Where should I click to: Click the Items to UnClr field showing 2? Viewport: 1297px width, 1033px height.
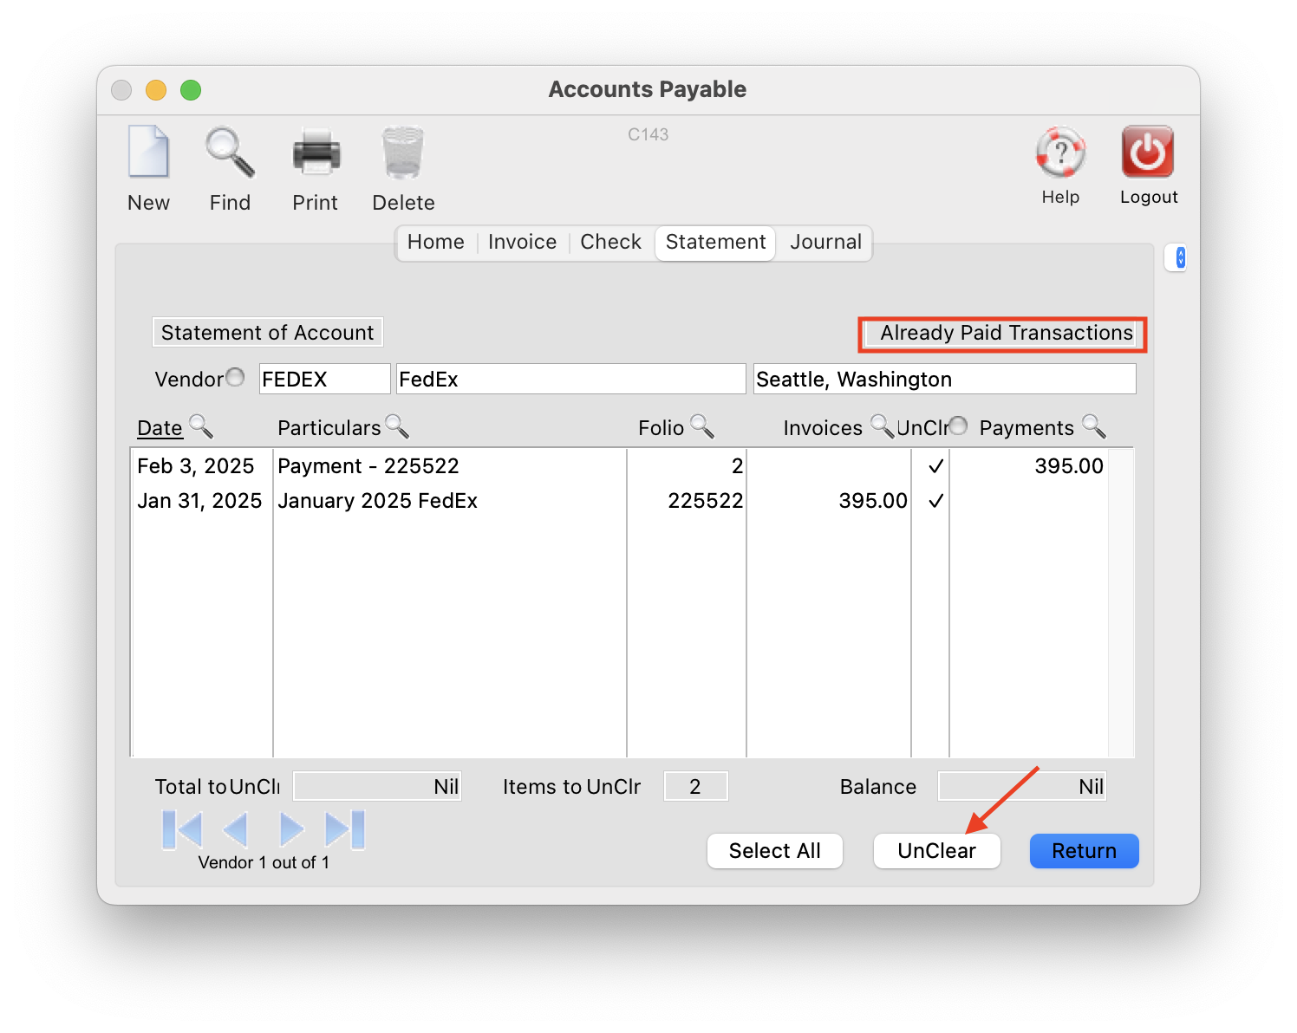[x=696, y=786]
